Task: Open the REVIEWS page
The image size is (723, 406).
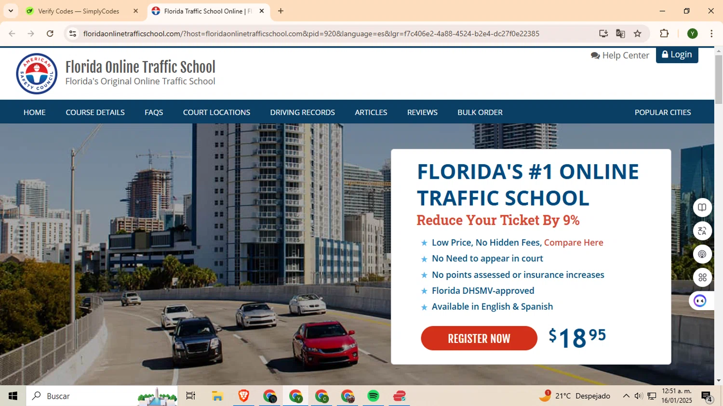Action: [422, 112]
